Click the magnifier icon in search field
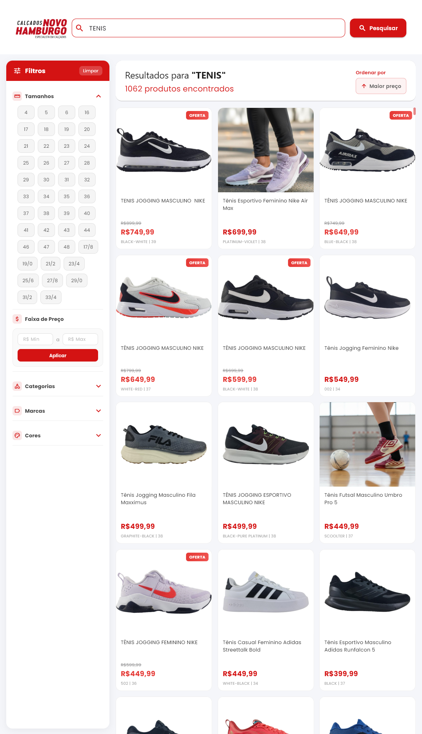 (79, 28)
